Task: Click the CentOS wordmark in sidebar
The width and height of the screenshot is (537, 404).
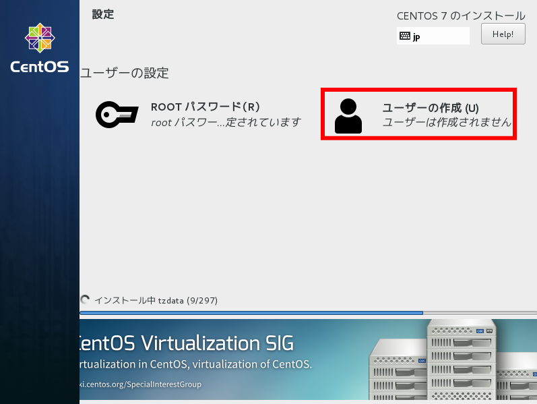Action: [40, 67]
